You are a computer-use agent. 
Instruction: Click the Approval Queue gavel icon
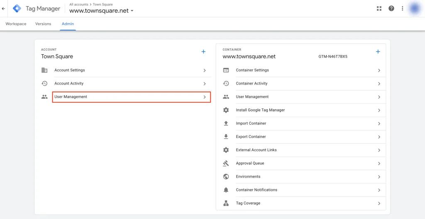point(226,163)
